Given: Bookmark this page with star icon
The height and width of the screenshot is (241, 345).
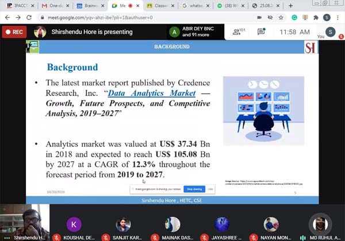Looking at the screenshot, I should (x=281, y=18).
